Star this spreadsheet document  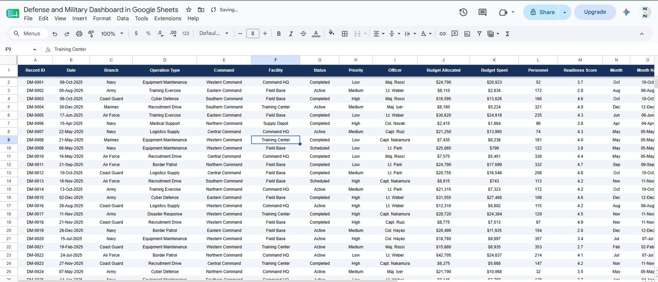188,9
